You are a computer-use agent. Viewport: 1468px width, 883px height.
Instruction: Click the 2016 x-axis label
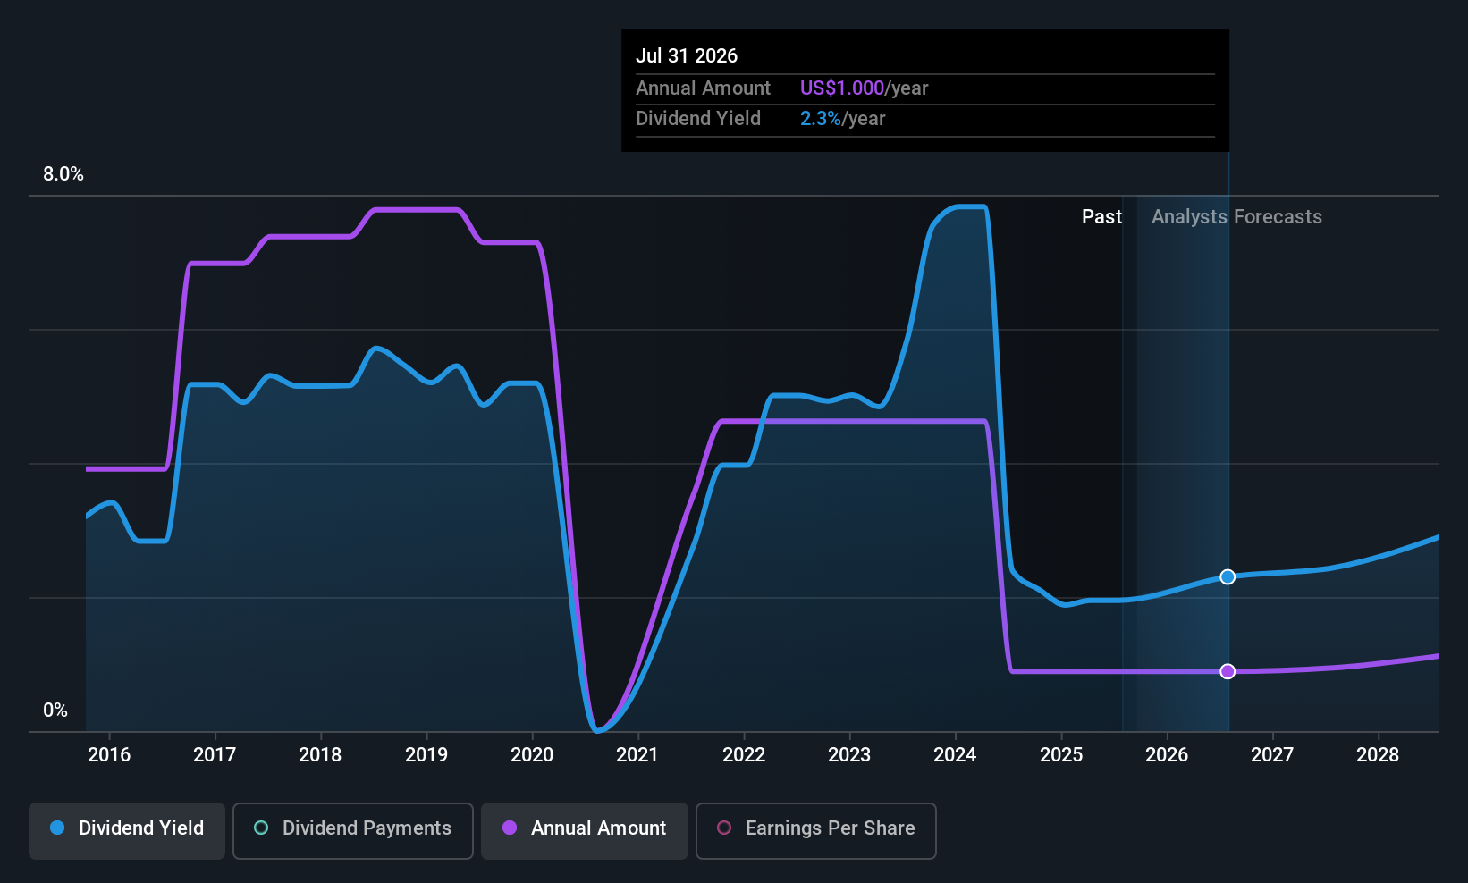(109, 755)
